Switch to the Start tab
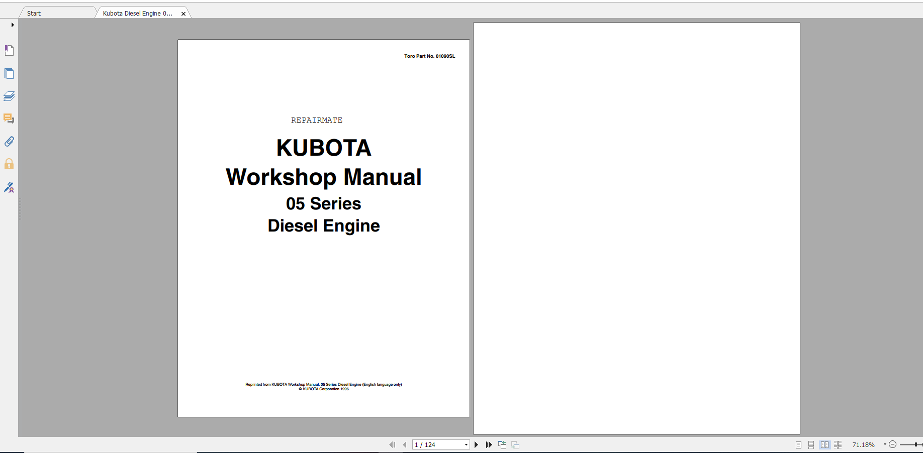 pos(34,13)
